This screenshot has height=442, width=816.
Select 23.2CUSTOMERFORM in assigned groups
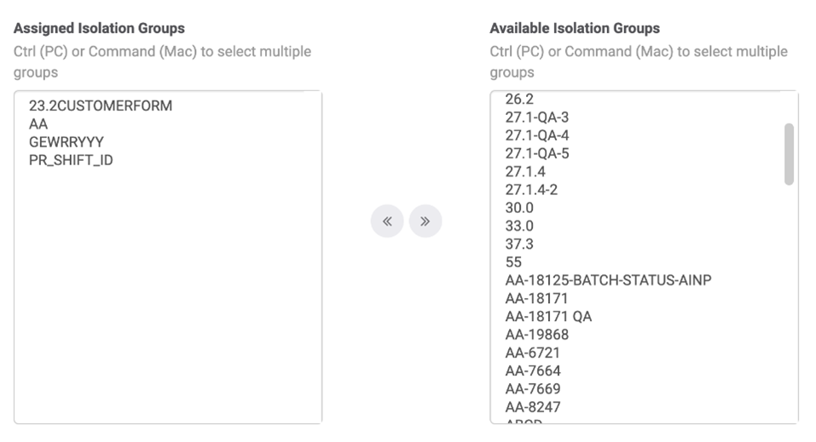coord(101,106)
